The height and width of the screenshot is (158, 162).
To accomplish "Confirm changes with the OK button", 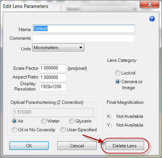I will click(x=29, y=146).
